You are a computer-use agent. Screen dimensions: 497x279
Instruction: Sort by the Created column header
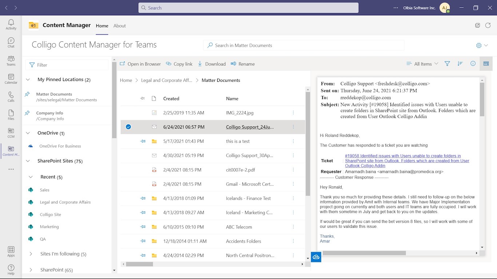tap(171, 98)
